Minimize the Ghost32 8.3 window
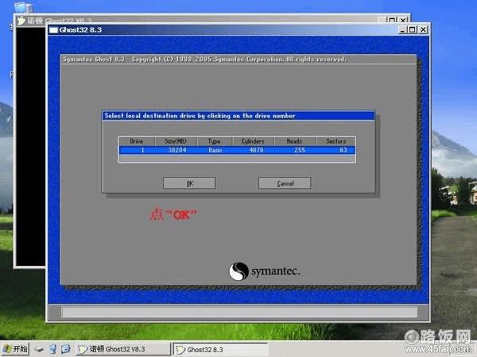The image size is (477, 357). coord(403,29)
